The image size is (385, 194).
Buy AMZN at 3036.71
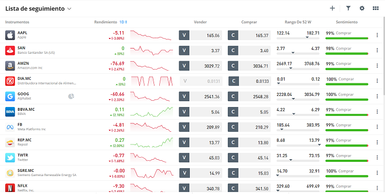click(249, 66)
